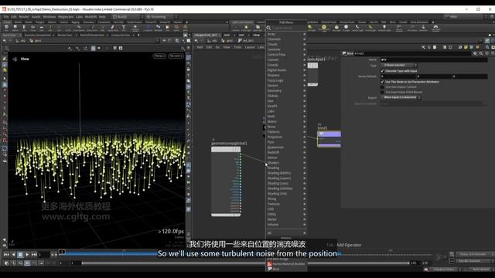The height and width of the screenshot is (278, 495).
Task: Select the Box shelf tool
Action: click(6, 28)
